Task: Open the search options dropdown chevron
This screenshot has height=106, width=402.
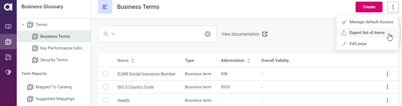Action: [x=113, y=34]
